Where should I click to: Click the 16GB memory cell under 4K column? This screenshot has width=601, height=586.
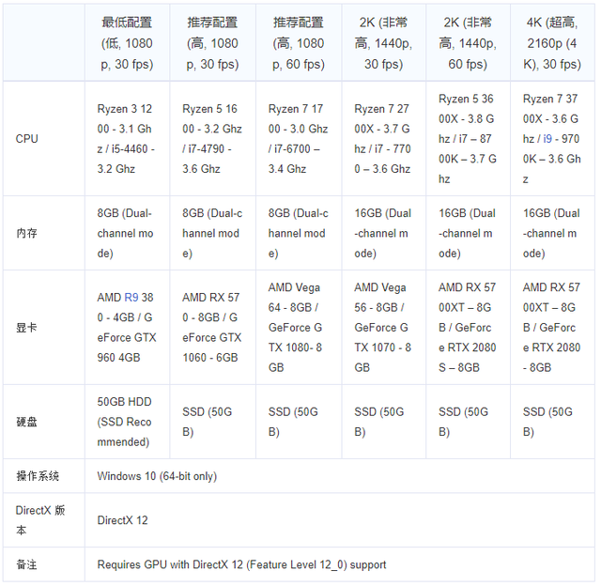[x=552, y=233]
